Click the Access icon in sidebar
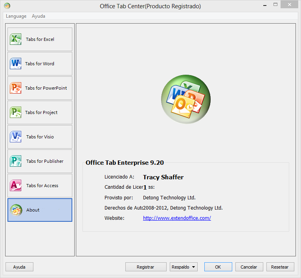This screenshot has width=301, height=278. click(x=16, y=186)
